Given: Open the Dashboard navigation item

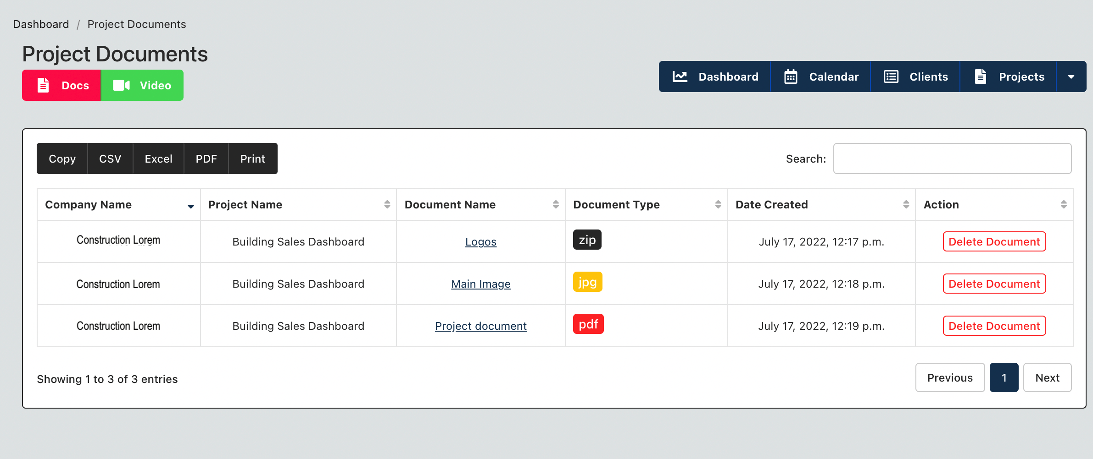Looking at the screenshot, I should click(x=715, y=76).
